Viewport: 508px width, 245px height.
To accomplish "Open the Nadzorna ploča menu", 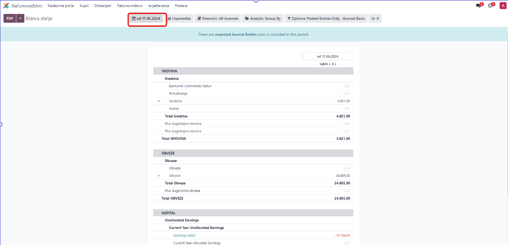I will tap(60, 6).
